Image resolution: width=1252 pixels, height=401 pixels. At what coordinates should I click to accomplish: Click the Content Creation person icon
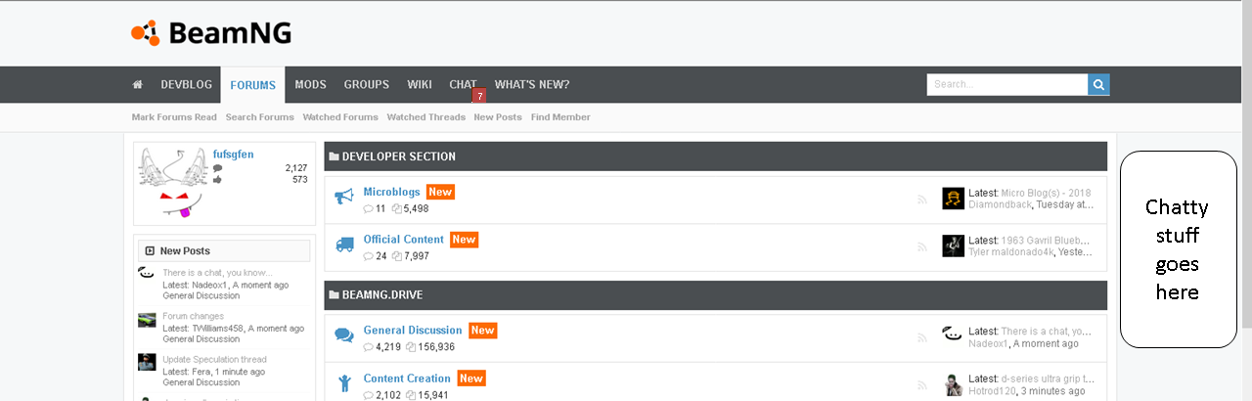(344, 382)
